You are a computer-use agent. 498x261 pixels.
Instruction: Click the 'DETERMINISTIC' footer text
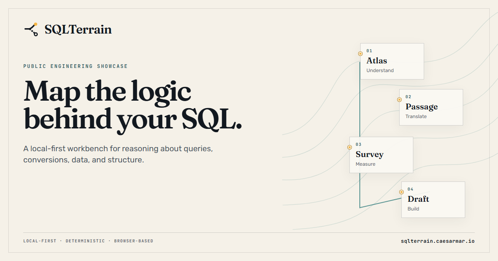(85, 241)
